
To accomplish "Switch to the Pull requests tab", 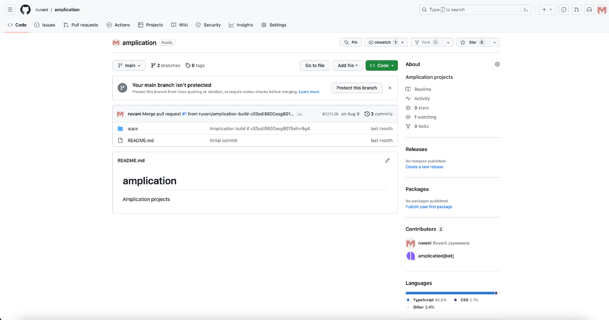I will tap(81, 25).
